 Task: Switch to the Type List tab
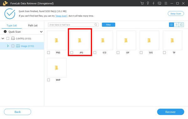pyautogui.click(x=12, y=25)
